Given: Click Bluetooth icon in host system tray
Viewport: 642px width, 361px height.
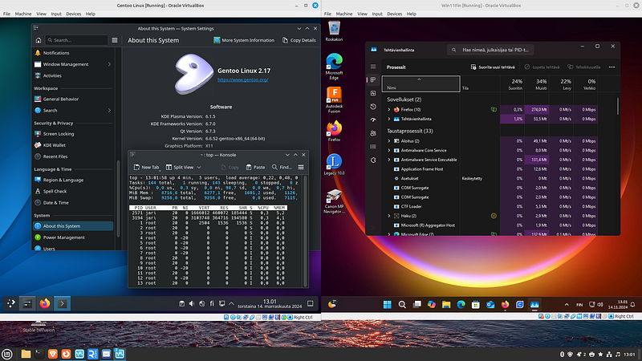Looking at the screenshot, I should [x=563, y=354].
